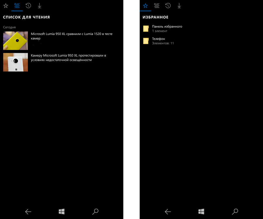Click '1 элемент' subtitle text
This screenshot has height=219, width=263.
160,31
